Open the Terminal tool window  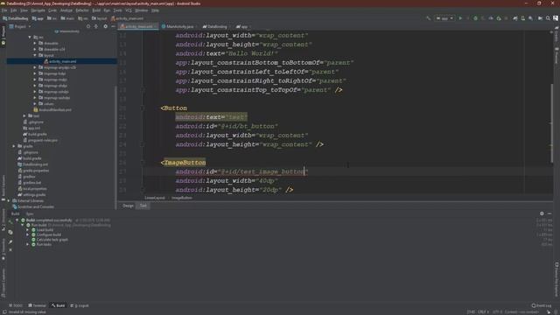[x=37, y=305]
